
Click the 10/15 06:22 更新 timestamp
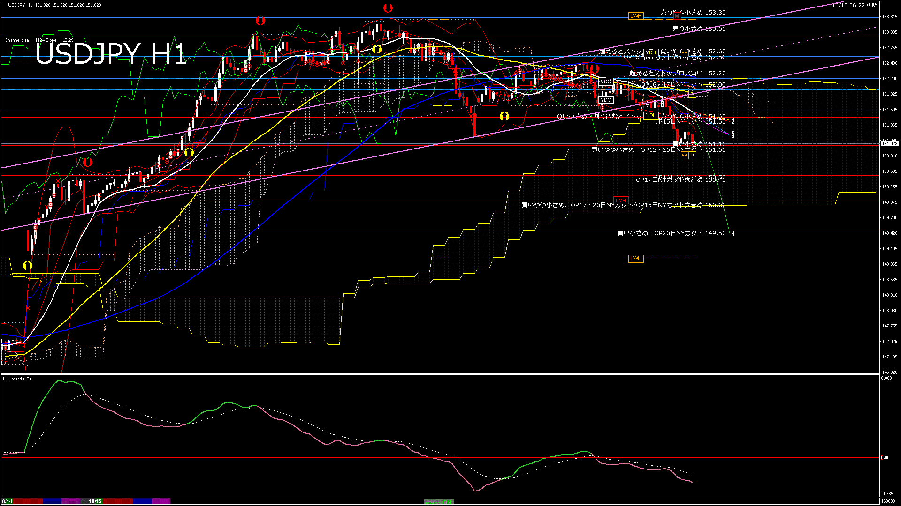[x=854, y=5]
